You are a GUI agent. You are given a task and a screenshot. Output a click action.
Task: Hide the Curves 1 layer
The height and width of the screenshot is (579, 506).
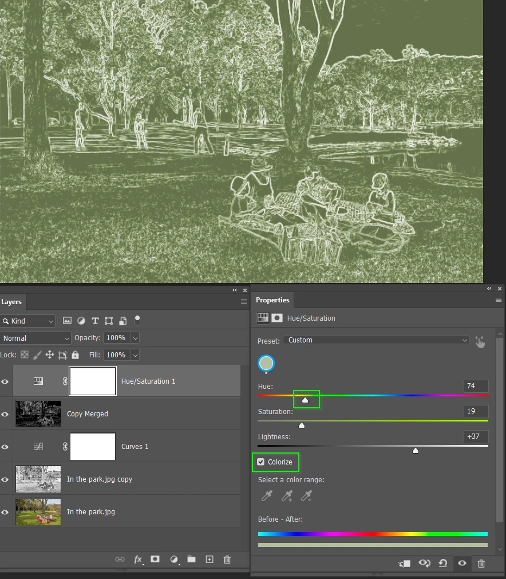pos(5,447)
